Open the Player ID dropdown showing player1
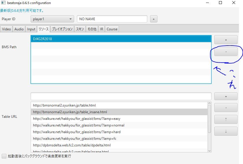The height and width of the screenshot is (164, 243). pos(52,19)
